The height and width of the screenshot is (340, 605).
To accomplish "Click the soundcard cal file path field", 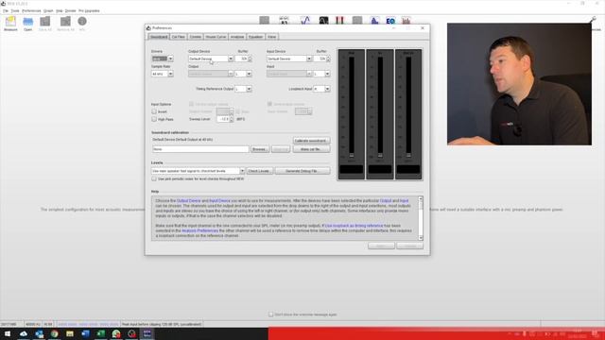I will [200, 149].
